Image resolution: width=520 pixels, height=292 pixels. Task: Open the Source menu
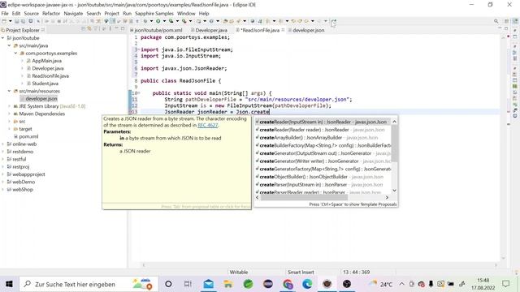click(x=31, y=14)
